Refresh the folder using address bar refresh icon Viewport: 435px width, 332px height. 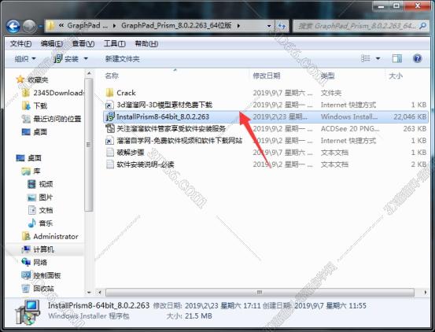point(282,26)
